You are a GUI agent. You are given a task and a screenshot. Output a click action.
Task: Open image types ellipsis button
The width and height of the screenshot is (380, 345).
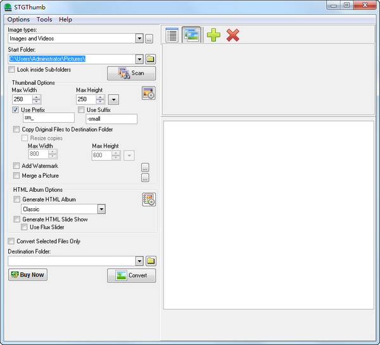click(x=149, y=39)
